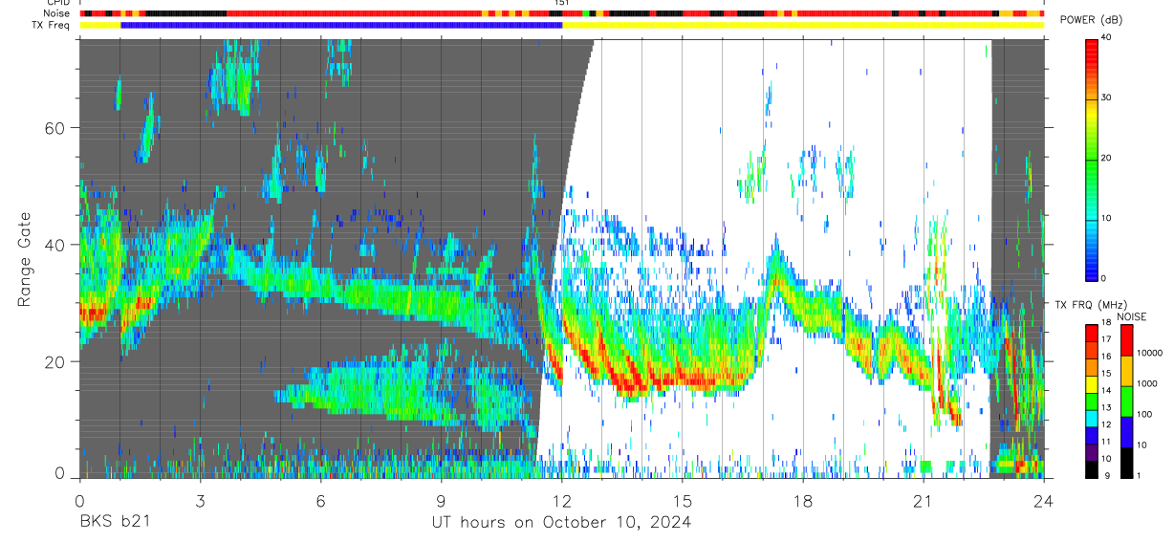Click the rainbow POWER color bar

point(1091,159)
